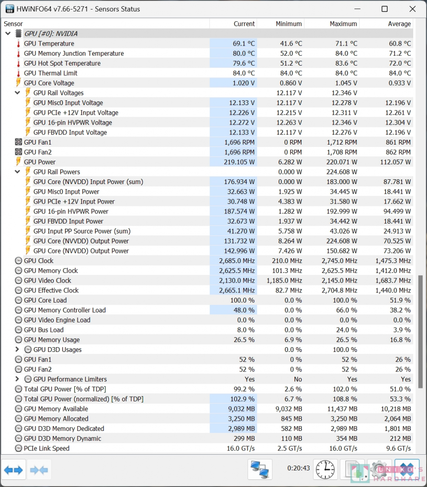Click thermometer icon of GPU Thermal Limit
The height and width of the screenshot is (487, 427).
[x=19, y=73]
